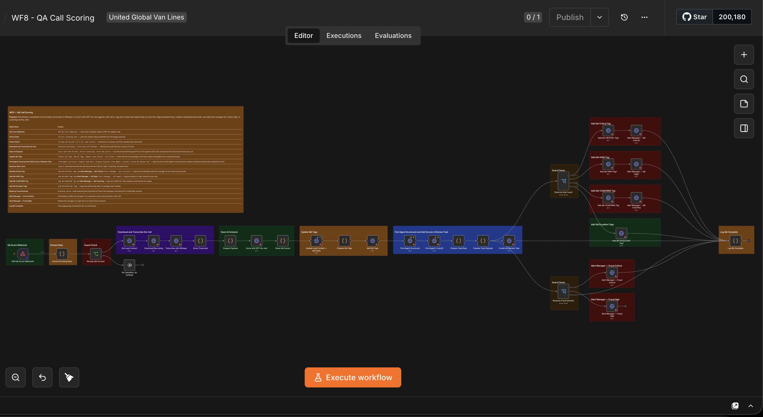Image resolution: width=763 pixels, height=417 pixels.
Task: Zoom out with magnifier minus icon
Action: click(16, 377)
